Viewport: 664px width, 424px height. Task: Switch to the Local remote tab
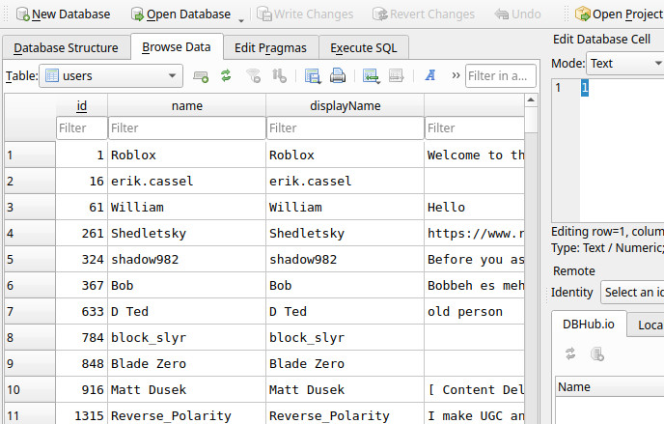point(648,325)
